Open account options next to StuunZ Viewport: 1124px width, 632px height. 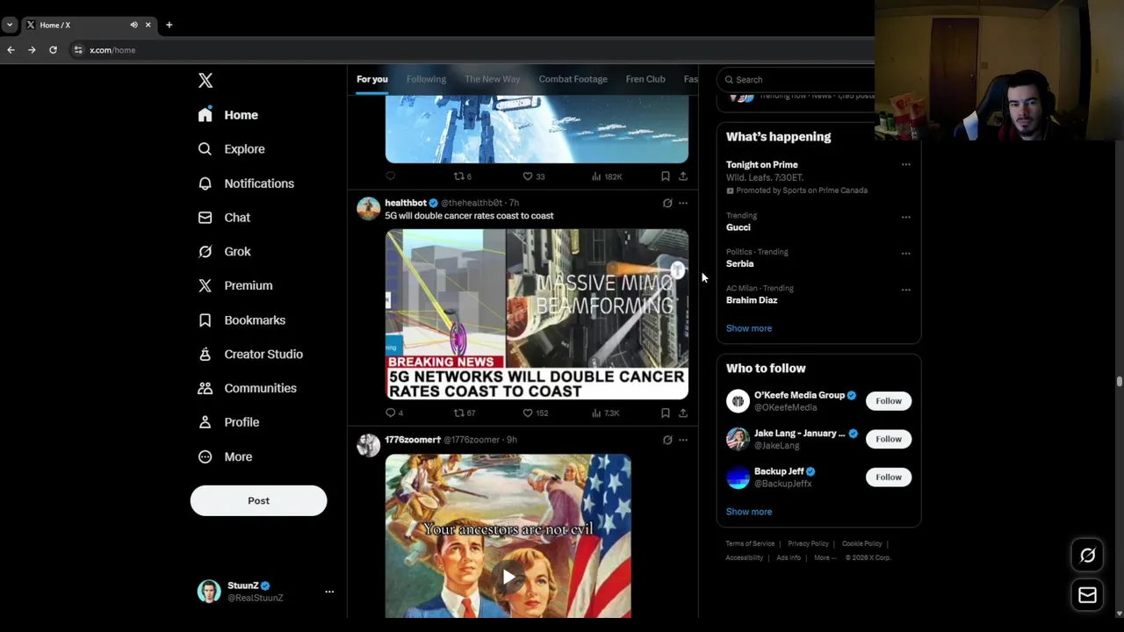pos(329,592)
